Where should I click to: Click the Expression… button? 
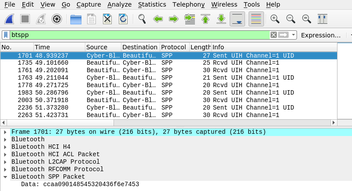(321, 35)
